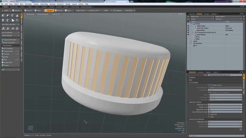
Task: Open the Geometry menu
Action: 28,4
